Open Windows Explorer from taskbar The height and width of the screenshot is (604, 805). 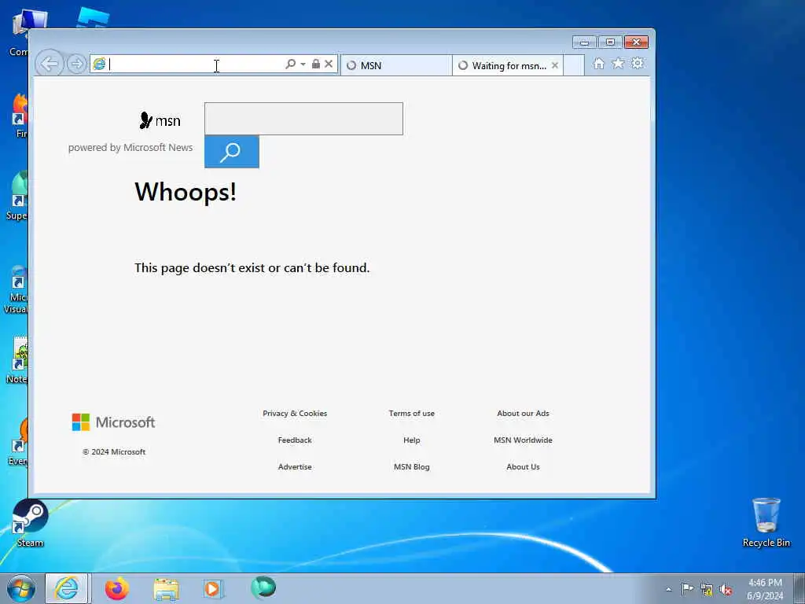point(166,588)
